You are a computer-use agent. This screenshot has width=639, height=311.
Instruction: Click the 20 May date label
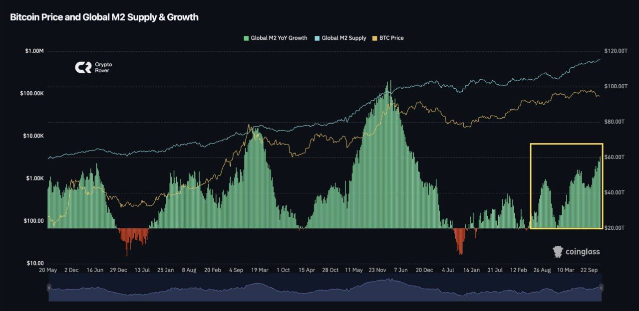click(49, 270)
